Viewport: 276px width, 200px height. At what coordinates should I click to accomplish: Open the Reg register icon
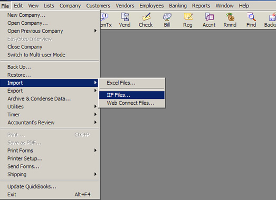188,20
